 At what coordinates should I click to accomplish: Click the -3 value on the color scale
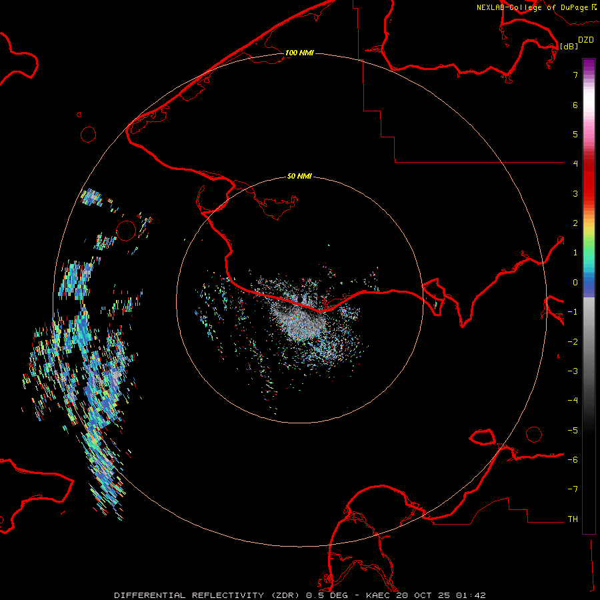point(573,371)
